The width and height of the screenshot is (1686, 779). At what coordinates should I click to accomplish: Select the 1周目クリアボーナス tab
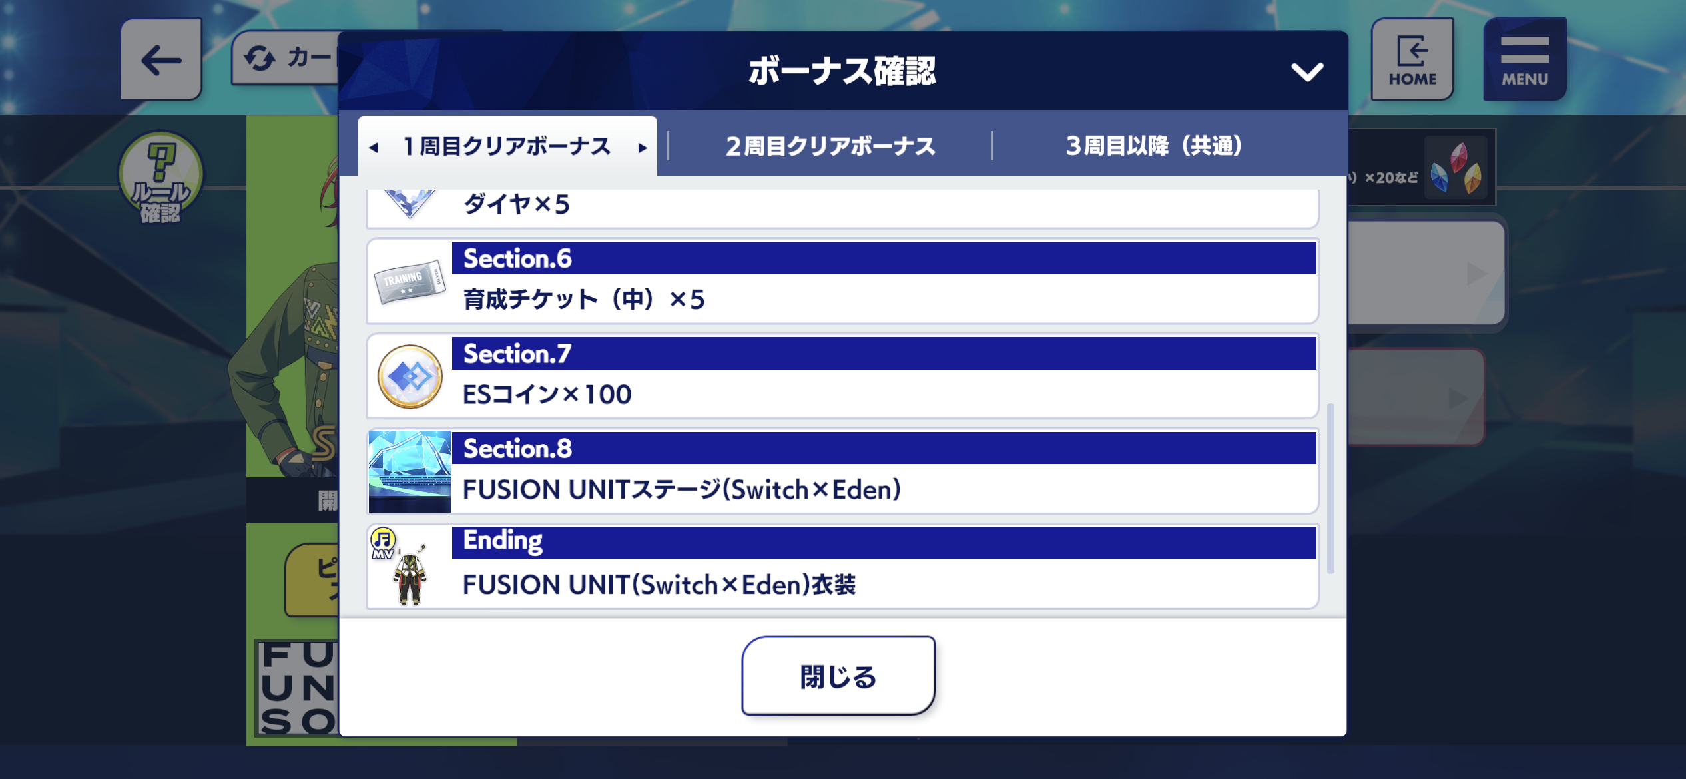pos(507,146)
